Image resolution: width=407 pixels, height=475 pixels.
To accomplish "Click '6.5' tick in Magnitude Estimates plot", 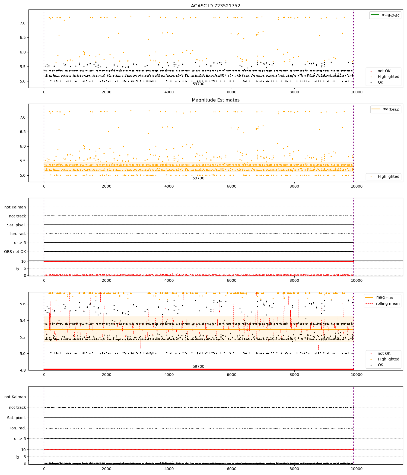I will 23,132.
